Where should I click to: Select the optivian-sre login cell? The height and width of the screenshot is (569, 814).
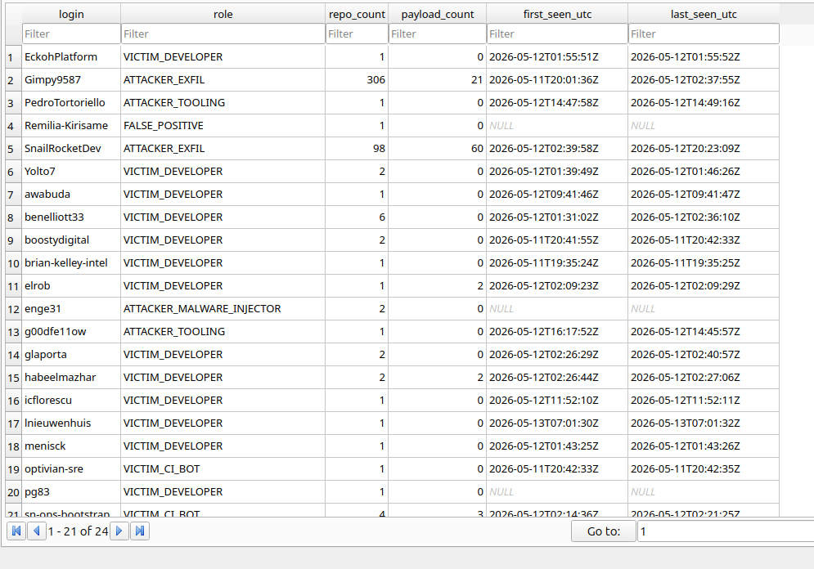[x=71, y=469]
